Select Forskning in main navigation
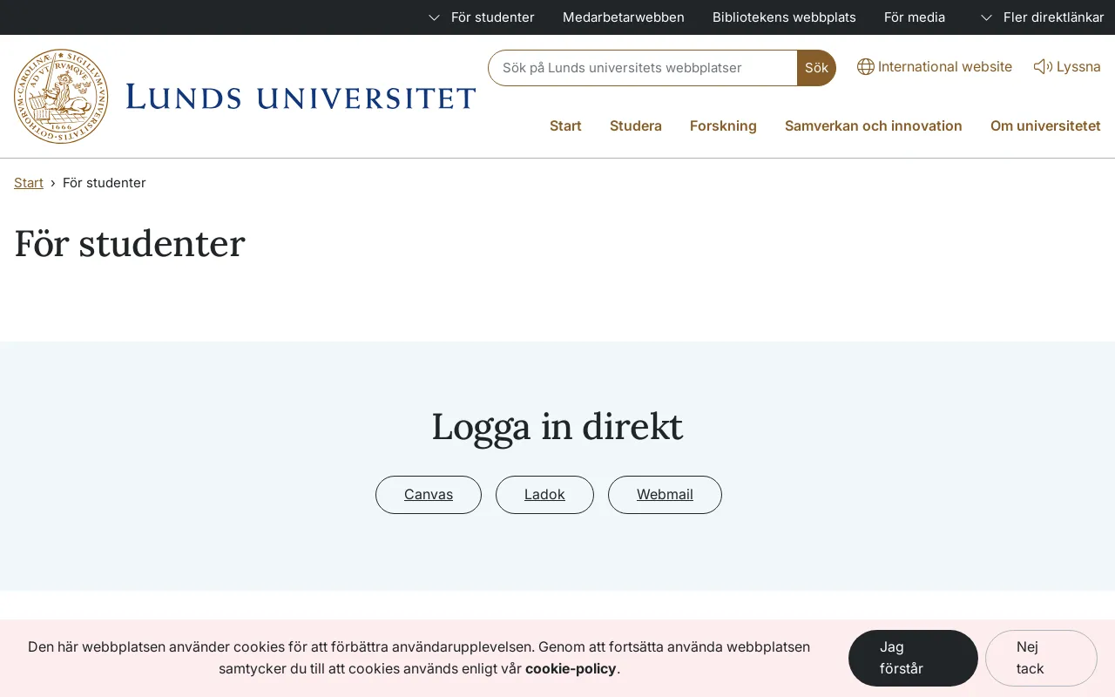The width and height of the screenshot is (1115, 697). (x=723, y=125)
